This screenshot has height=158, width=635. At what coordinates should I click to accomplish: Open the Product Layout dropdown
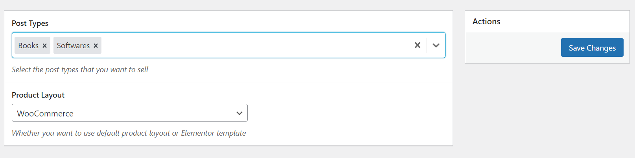(130, 113)
